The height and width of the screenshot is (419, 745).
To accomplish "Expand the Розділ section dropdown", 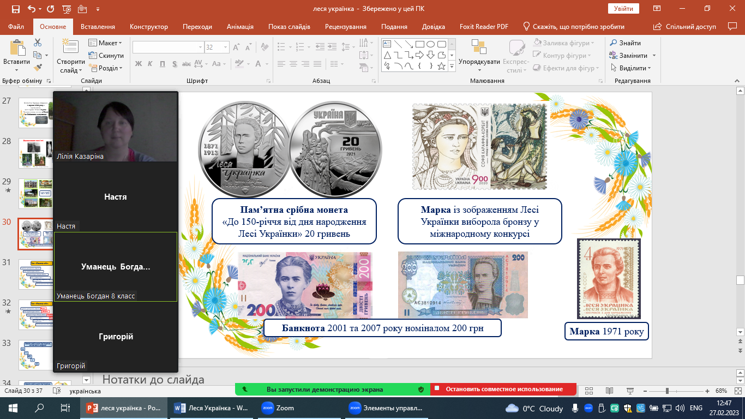I will 105,68.
